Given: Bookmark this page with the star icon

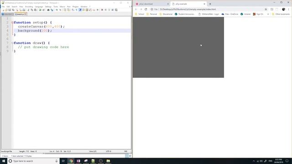Looking at the screenshot, I should 266,9.
